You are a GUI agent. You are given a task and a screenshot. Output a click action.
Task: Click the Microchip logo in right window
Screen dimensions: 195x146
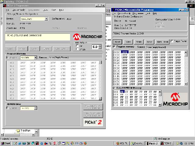click(175, 99)
